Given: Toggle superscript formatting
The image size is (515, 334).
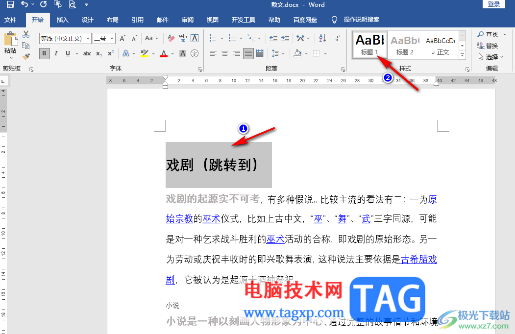Looking at the screenshot, I should click(111, 53).
